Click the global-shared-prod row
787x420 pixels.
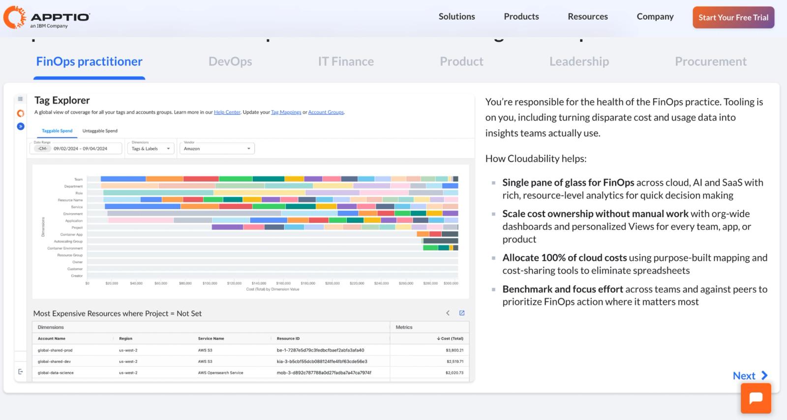[x=251, y=350]
